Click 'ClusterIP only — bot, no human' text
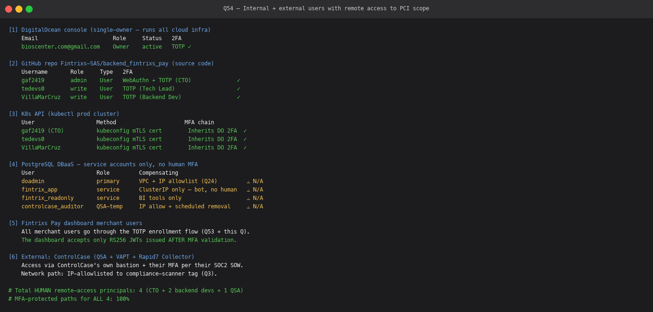The image size is (653, 312). (188, 190)
